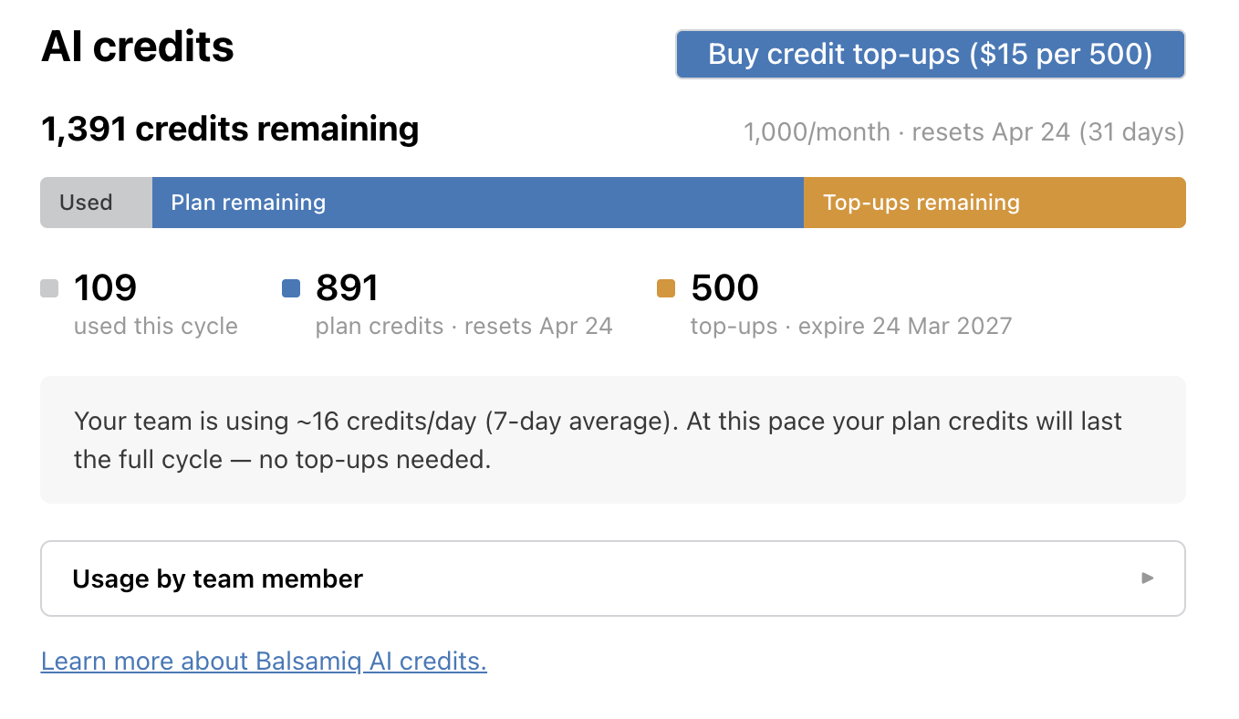The image size is (1239, 719).
Task: Click the plan credits resets Apr 24 label
Action: (463, 327)
